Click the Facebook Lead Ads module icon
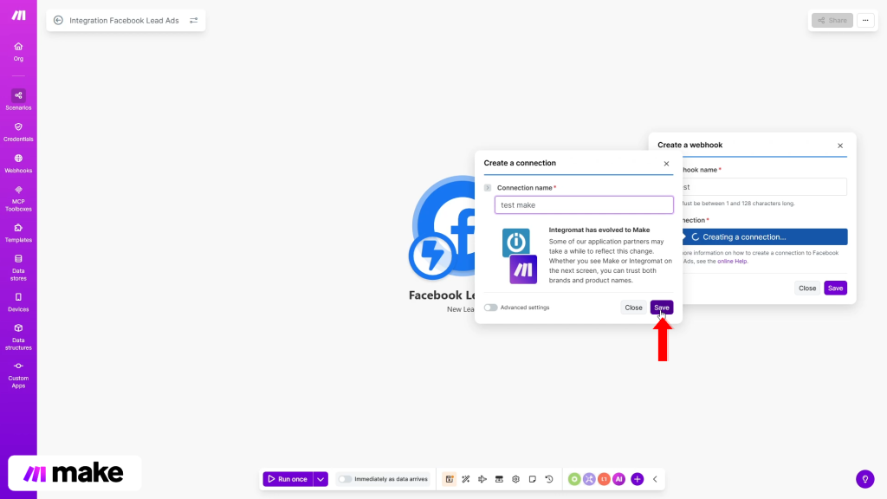This screenshot has width=887, height=499. coord(443,228)
